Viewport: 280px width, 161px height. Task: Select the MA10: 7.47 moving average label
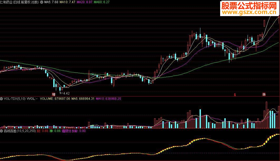(67, 2)
